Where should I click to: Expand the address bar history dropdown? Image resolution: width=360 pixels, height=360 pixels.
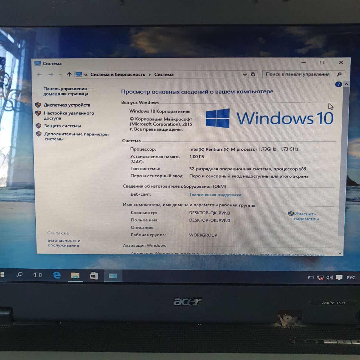coord(245,75)
